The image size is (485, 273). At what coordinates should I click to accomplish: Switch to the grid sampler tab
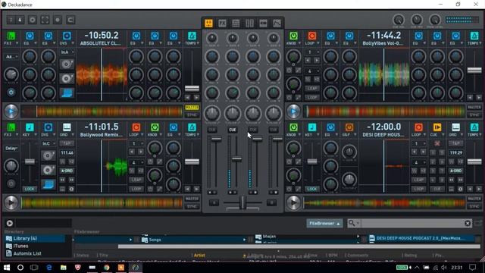pyautogui.click(x=236, y=24)
